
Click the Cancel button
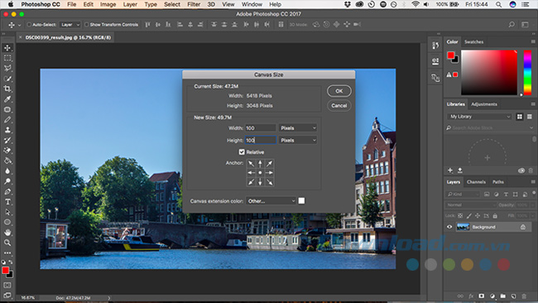(339, 106)
